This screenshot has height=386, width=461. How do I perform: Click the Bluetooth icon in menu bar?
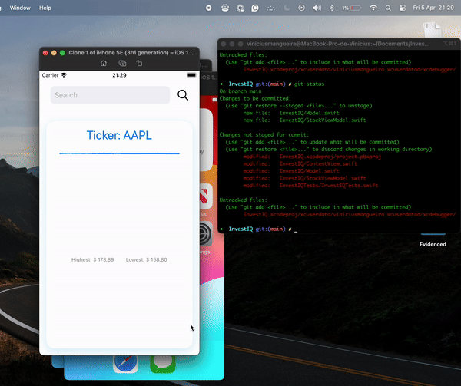click(x=331, y=7)
